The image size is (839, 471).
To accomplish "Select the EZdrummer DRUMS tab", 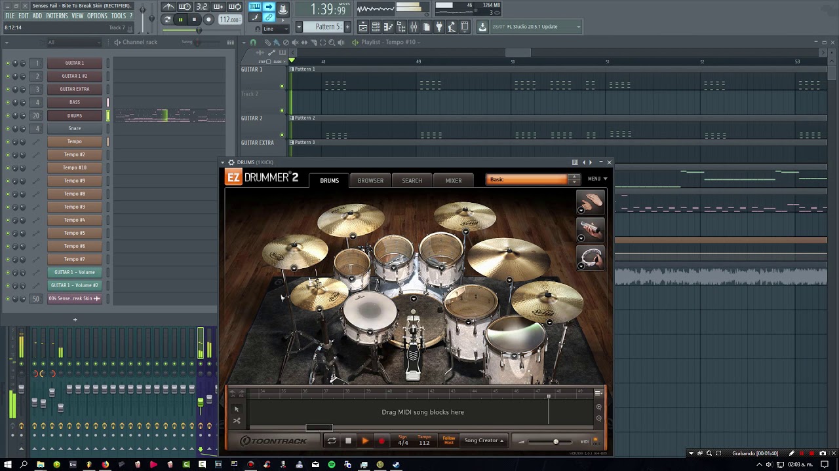I will pos(329,181).
